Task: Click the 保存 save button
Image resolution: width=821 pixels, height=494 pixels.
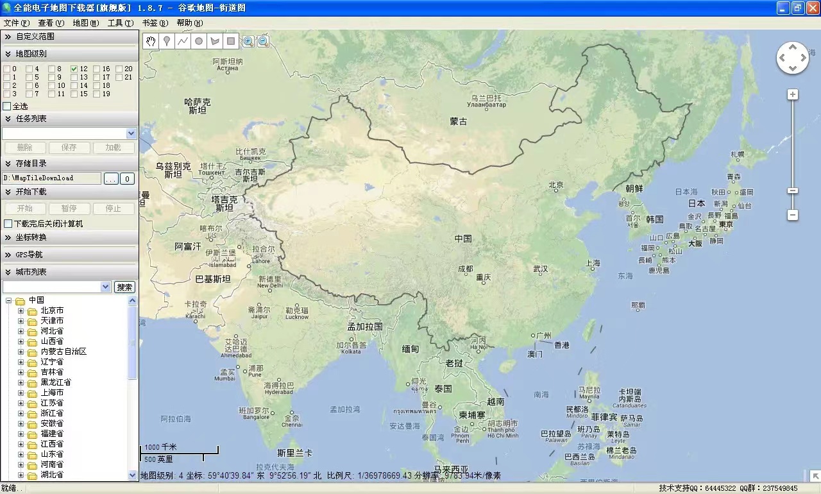Action: (x=68, y=147)
